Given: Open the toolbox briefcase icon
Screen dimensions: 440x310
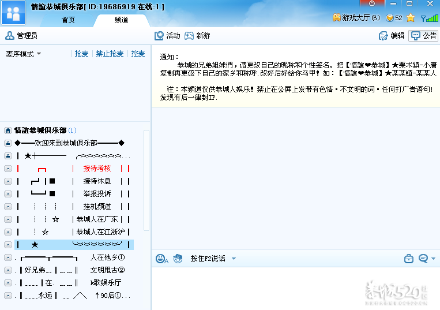Looking at the screenshot, I should [x=408, y=259].
